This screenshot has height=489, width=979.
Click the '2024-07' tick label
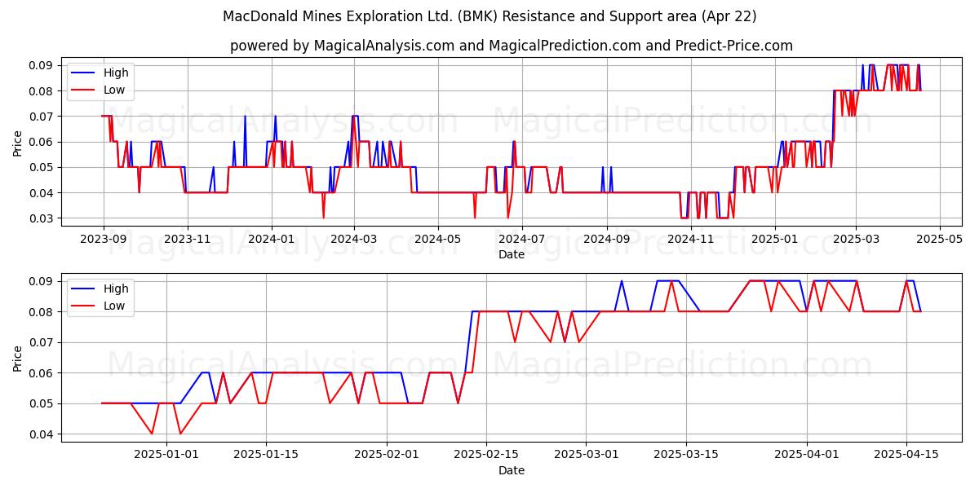[522, 239]
